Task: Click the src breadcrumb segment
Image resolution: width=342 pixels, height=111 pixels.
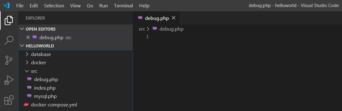Action: (142, 29)
